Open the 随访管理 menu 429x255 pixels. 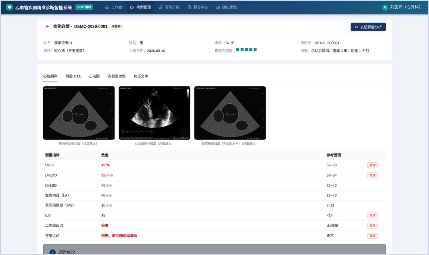[x=226, y=7]
